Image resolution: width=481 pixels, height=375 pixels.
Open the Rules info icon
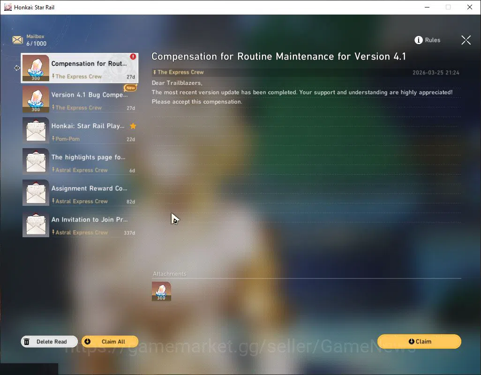point(419,40)
